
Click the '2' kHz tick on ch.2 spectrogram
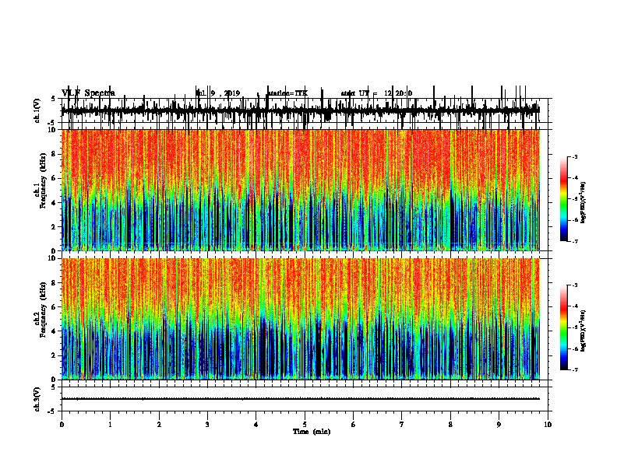54,355
